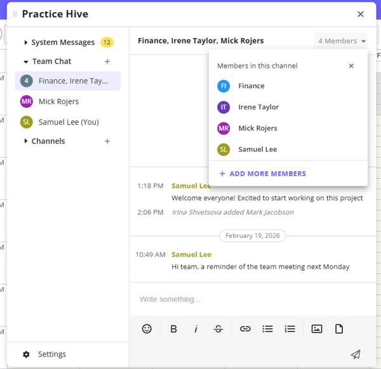Screen dimensions: 381x369
Task: Insert a numbered list
Action: pos(290,328)
